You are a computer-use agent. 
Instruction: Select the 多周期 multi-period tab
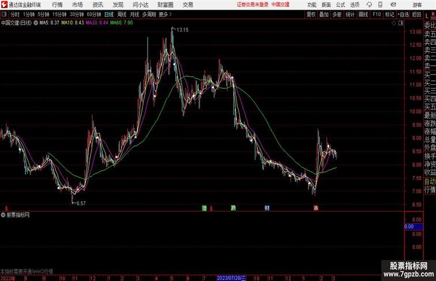click(149, 14)
